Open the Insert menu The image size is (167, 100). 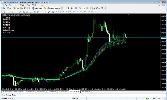[x=16, y=5]
